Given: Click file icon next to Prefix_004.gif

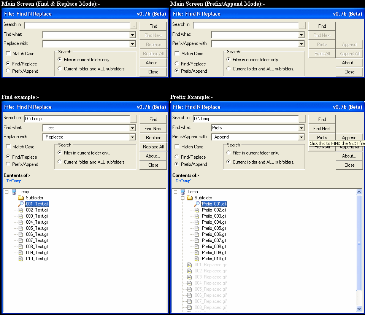Looking at the screenshot, I should (x=197, y=222).
